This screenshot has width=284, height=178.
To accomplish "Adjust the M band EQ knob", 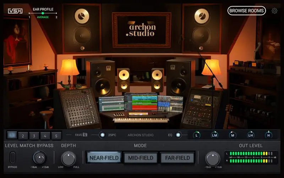I will (233, 135).
